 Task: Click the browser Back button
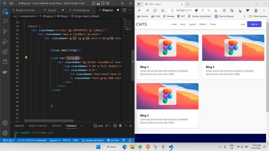click(140, 10)
